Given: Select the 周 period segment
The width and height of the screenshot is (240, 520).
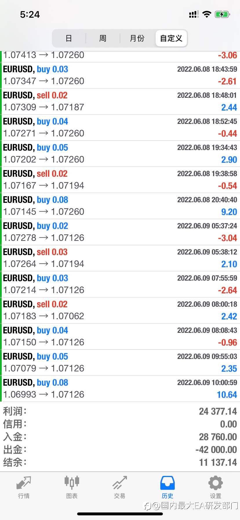Looking at the screenshot, I should click(x=103, y=38).
